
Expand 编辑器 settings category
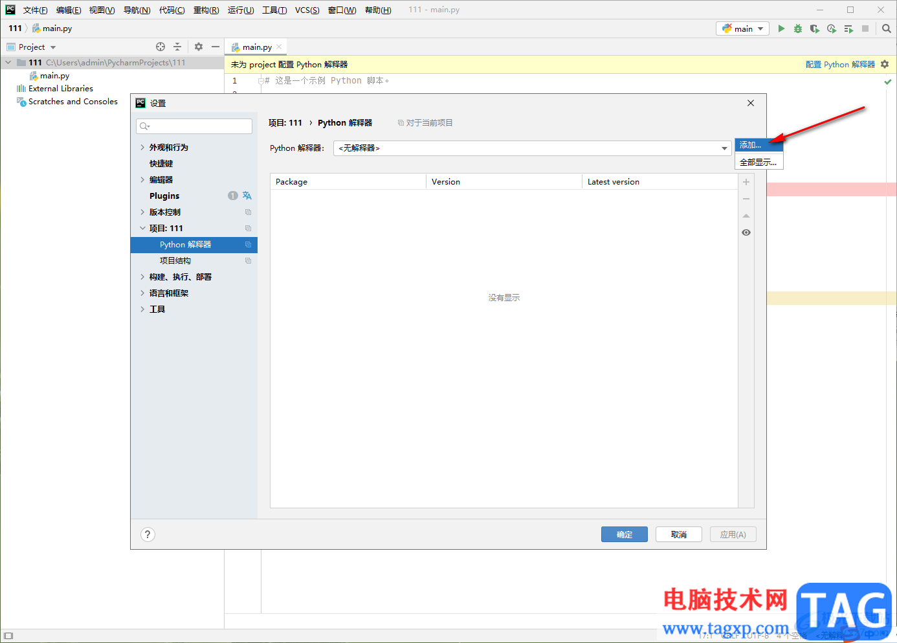pos(142,180)
